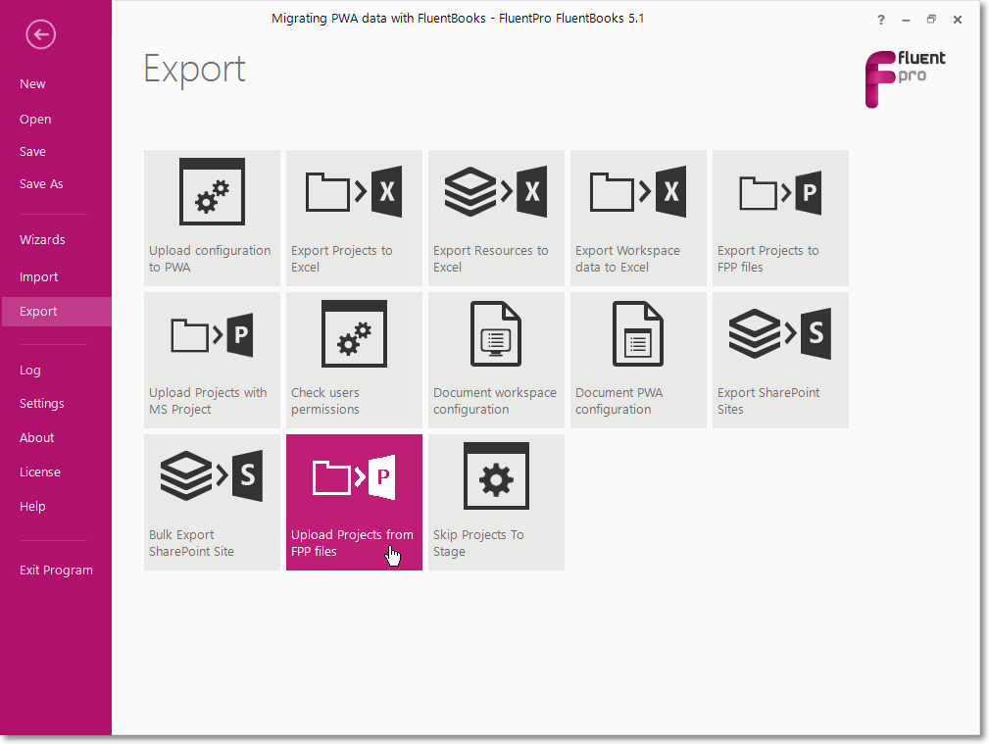Screen dimensions: 989x744
Task: Choose Open in the sidebar menu
Action: coord(35,120)
